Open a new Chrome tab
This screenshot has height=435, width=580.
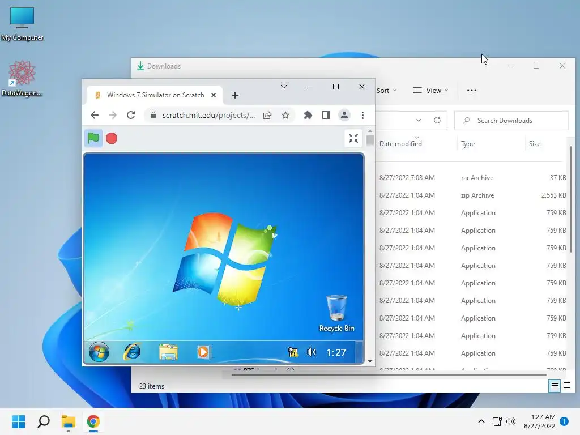click(235, 95)
